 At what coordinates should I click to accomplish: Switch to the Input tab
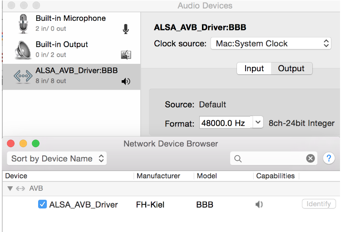coord(254,68)
